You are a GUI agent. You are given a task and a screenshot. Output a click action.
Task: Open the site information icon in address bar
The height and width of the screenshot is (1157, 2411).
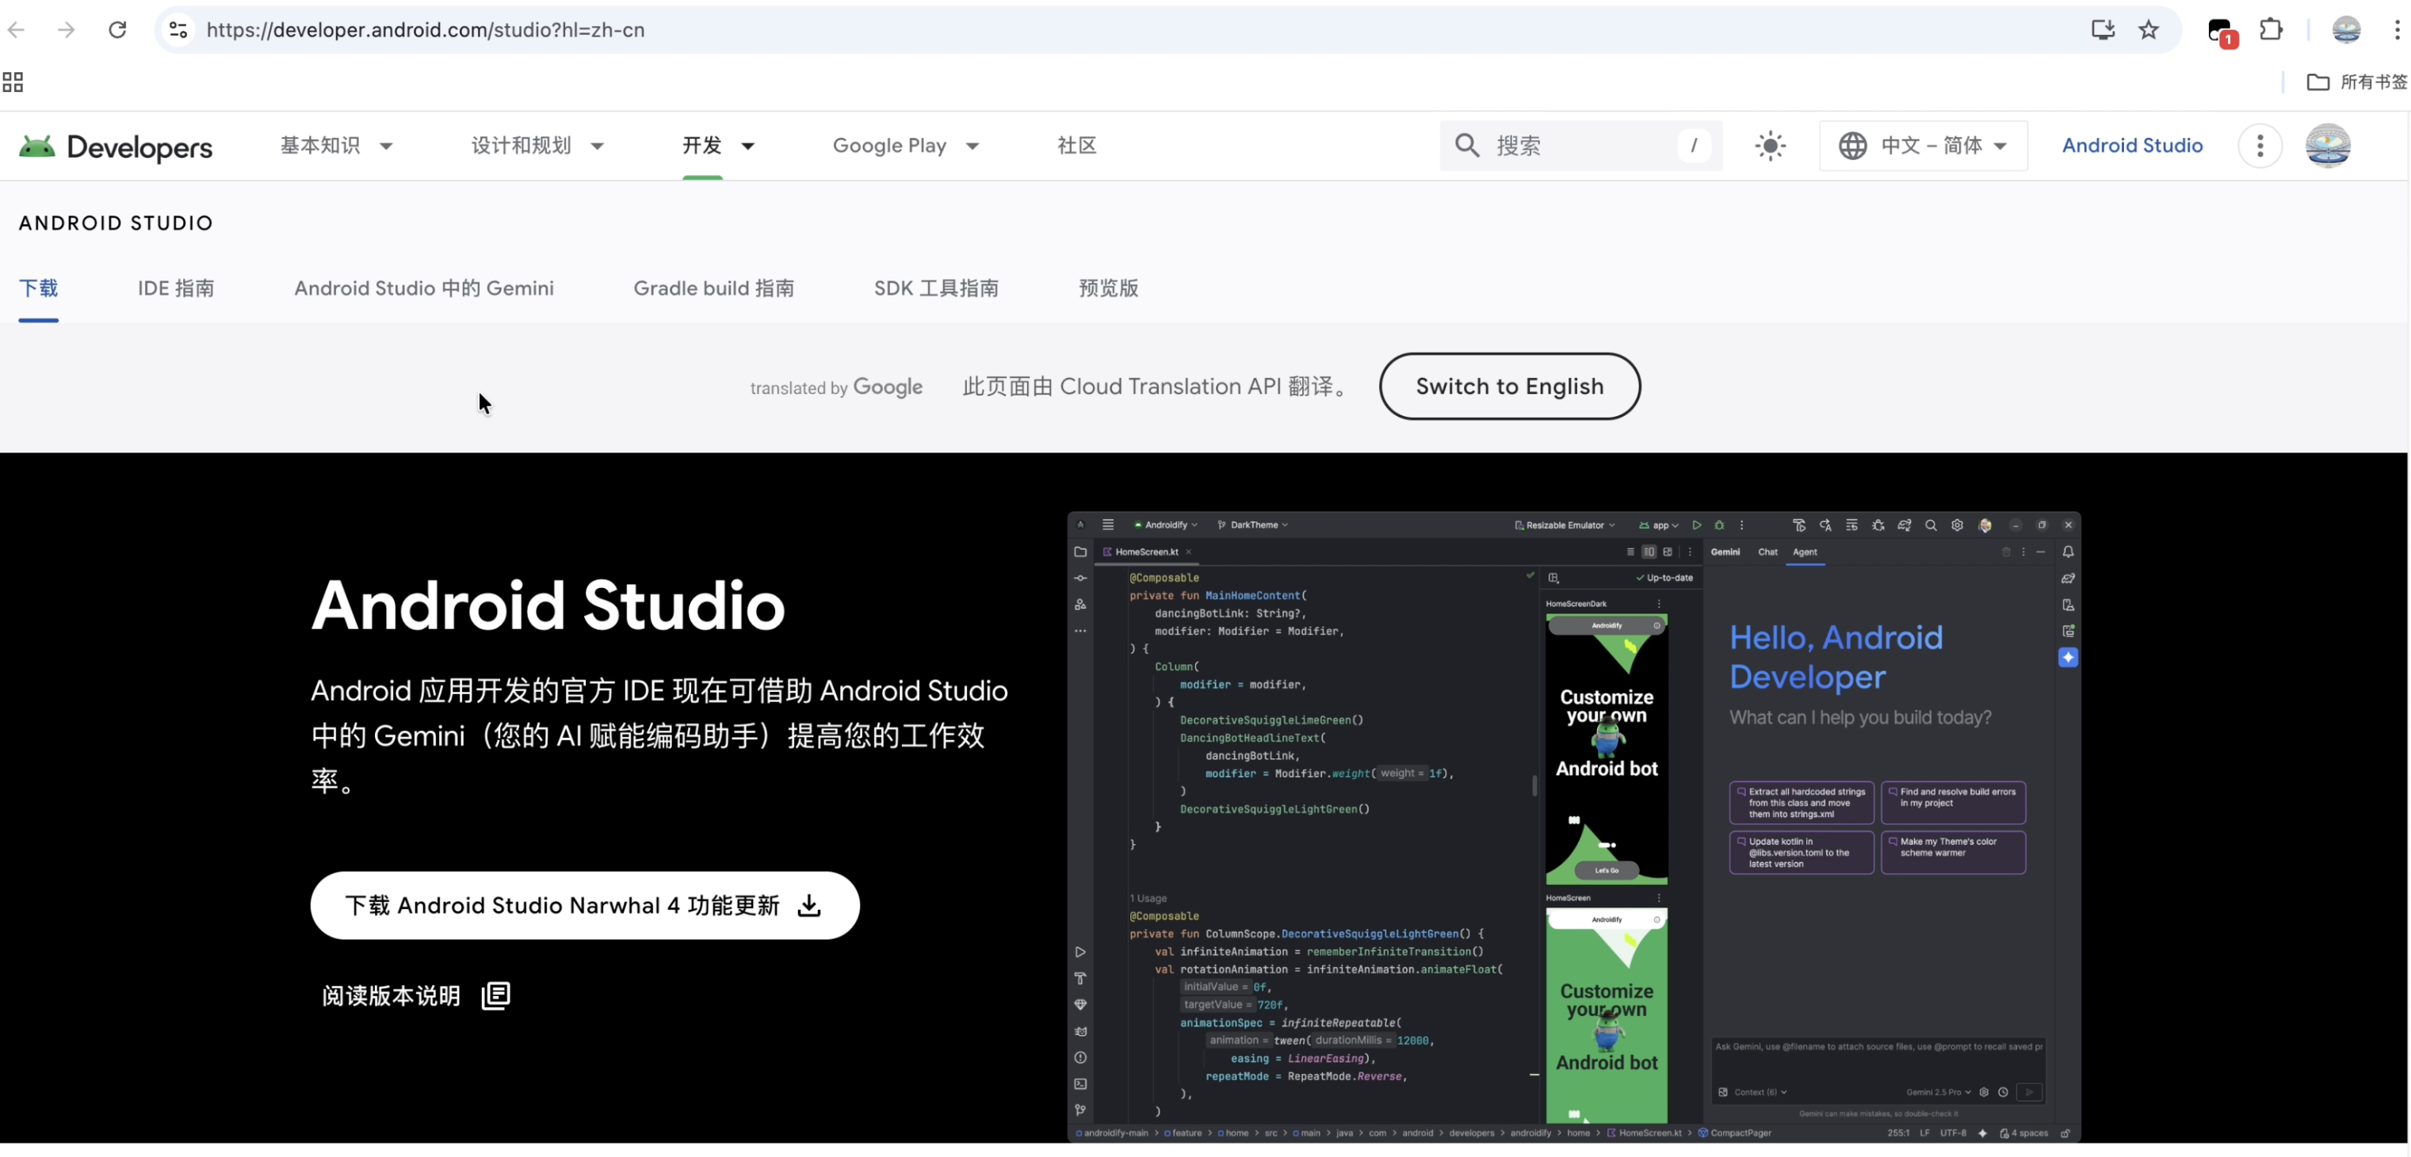pyautogui.click(x=178, y=30)
